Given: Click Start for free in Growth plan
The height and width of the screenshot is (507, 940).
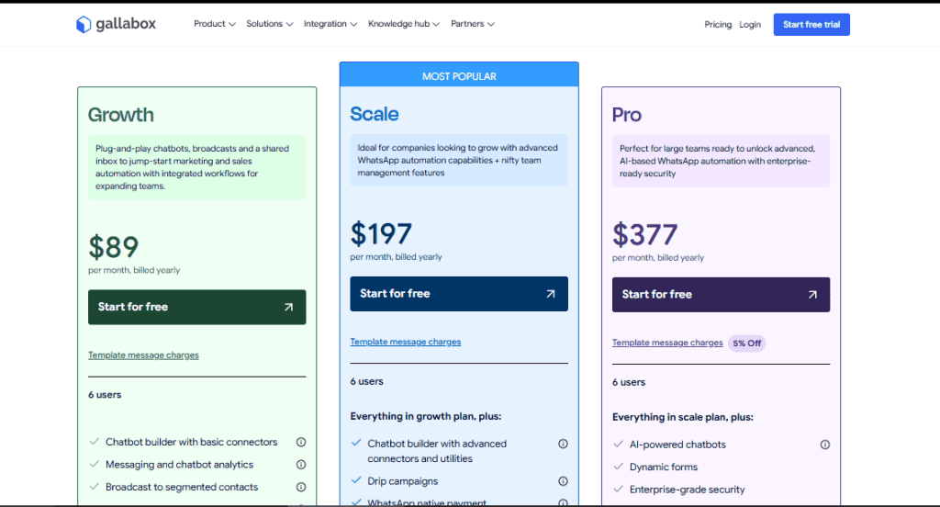Looking at the screenshot, I should click(196, 307).
